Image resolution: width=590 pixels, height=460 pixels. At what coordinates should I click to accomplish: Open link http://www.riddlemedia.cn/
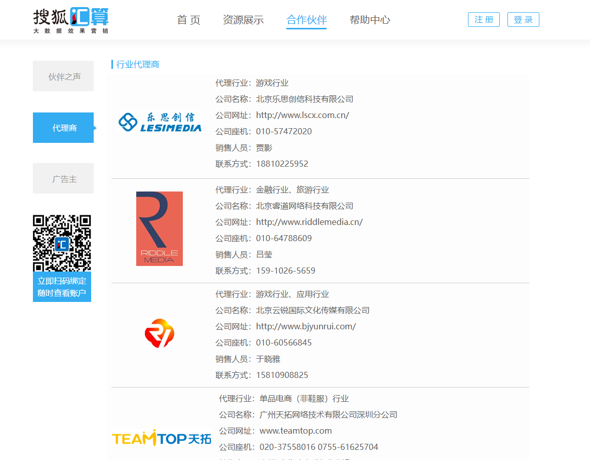pos(309,222)
